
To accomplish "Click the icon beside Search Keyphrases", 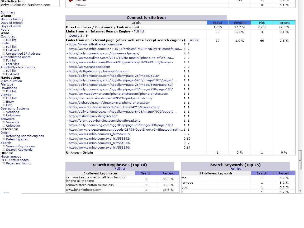I will coord(4,146).
